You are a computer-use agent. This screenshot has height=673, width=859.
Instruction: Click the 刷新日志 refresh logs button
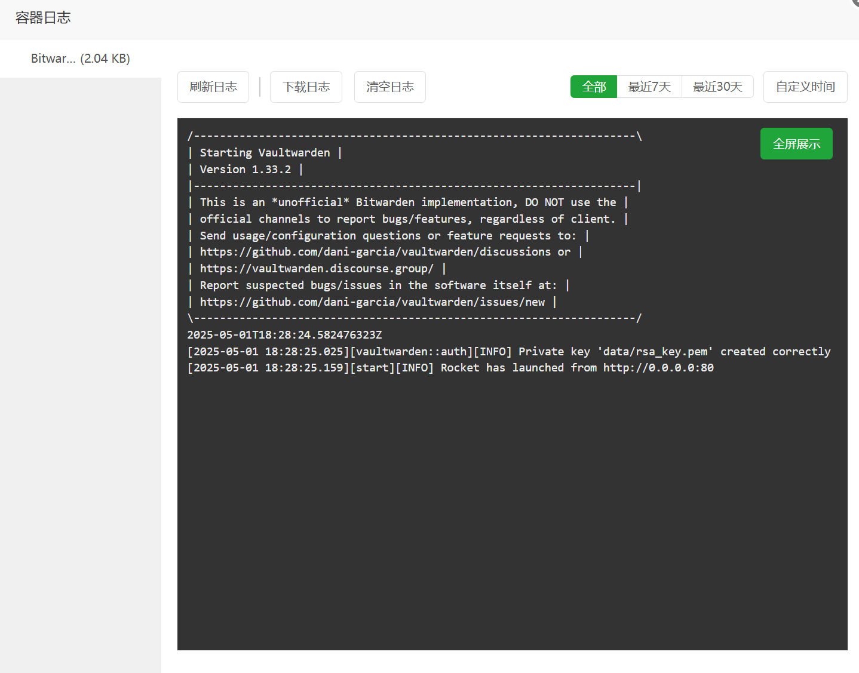[x=213, y=87]
